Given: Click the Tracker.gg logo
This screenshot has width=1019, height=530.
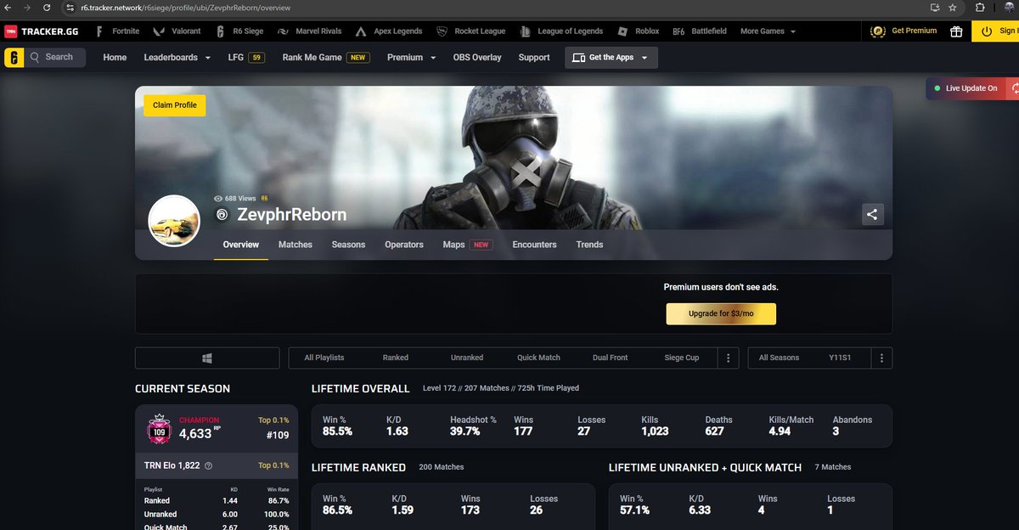Looking at the screenshot, I should (x=40, y=31).
